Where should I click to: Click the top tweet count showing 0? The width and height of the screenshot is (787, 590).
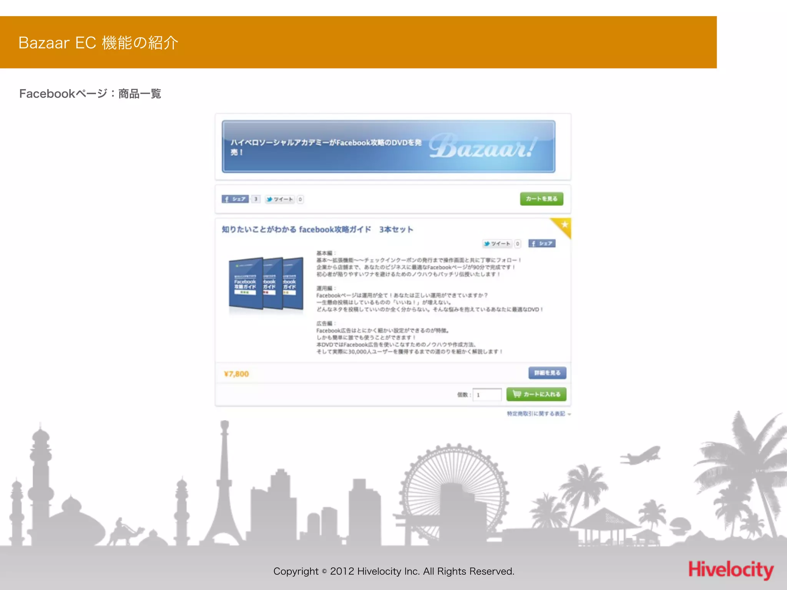[x=300, y=199]
